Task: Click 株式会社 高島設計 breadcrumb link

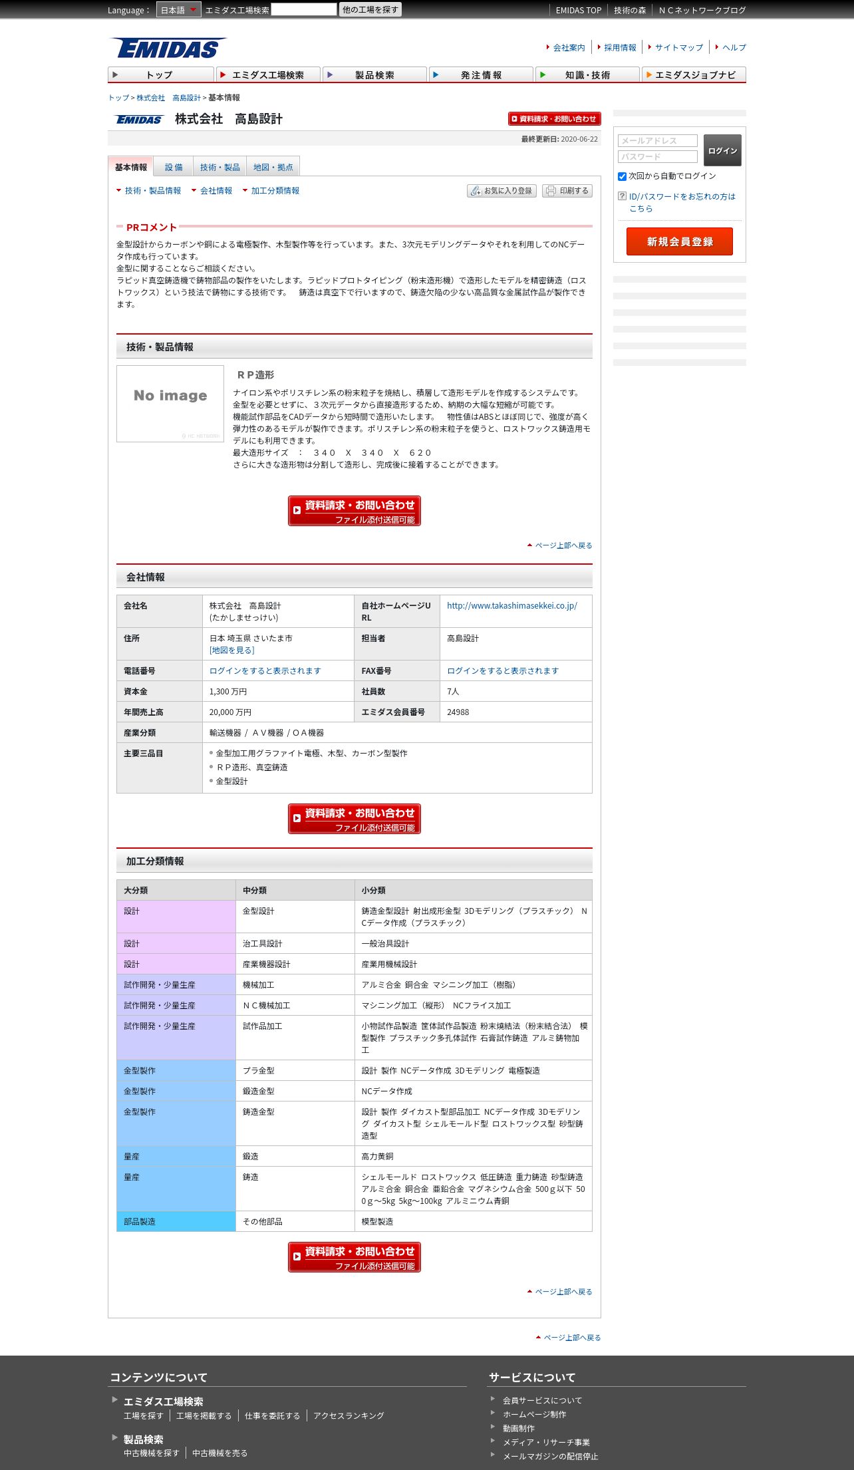Action: 168,98
